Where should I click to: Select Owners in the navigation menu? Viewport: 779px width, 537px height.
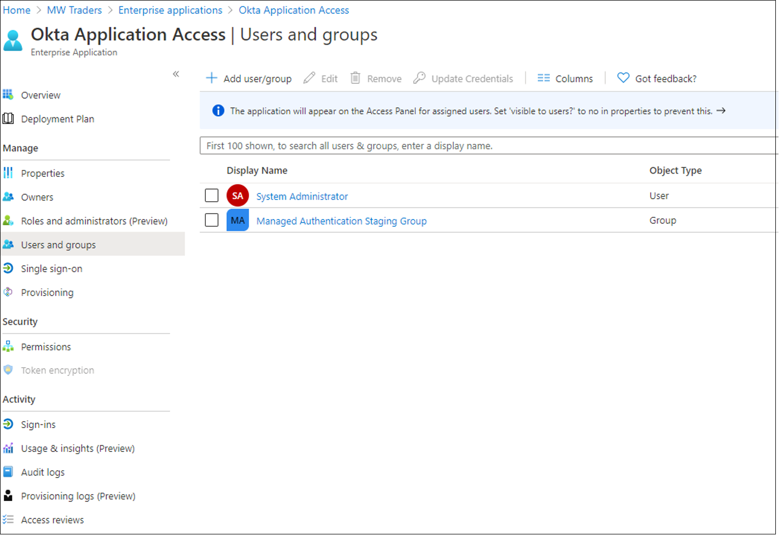click(37, 197)
